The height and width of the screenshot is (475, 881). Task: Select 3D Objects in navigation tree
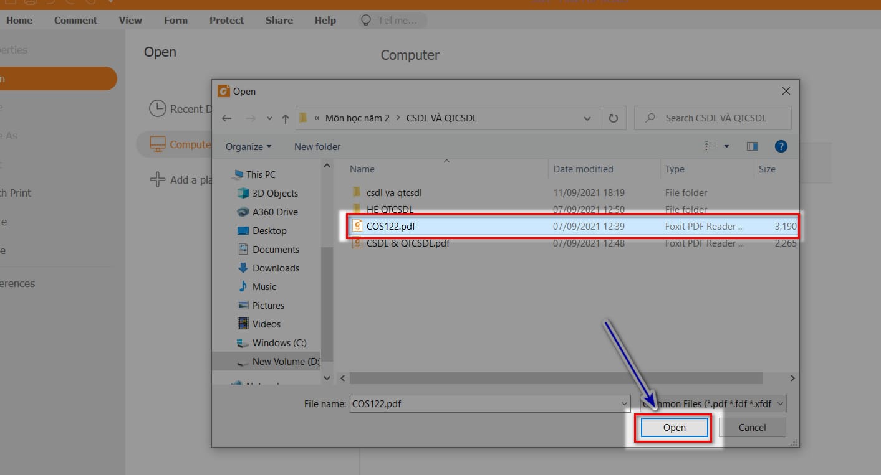pyautogui.click(x=275, y=193)
